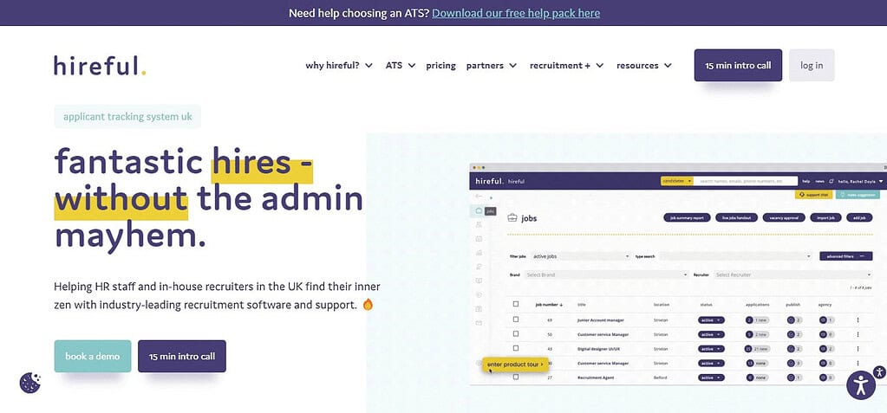
Task: Click the jobs briefcase icon in product preview
Action: coord(512,217)
